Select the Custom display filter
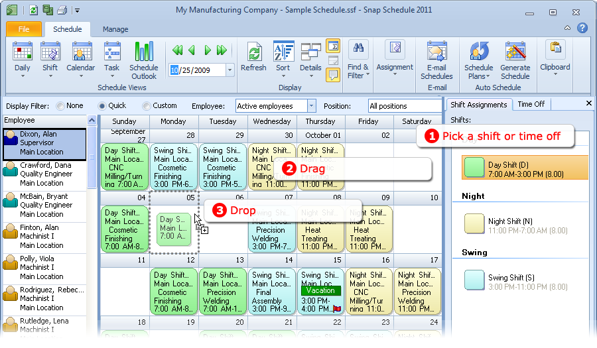The width and height of the screenshot is (597, 348). click(146, 106)
